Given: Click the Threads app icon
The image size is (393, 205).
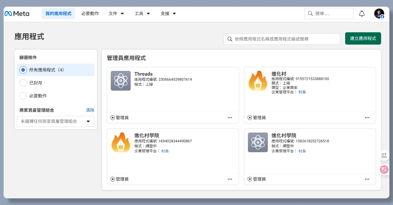Looking at the screenshot, I should (121, 81).
